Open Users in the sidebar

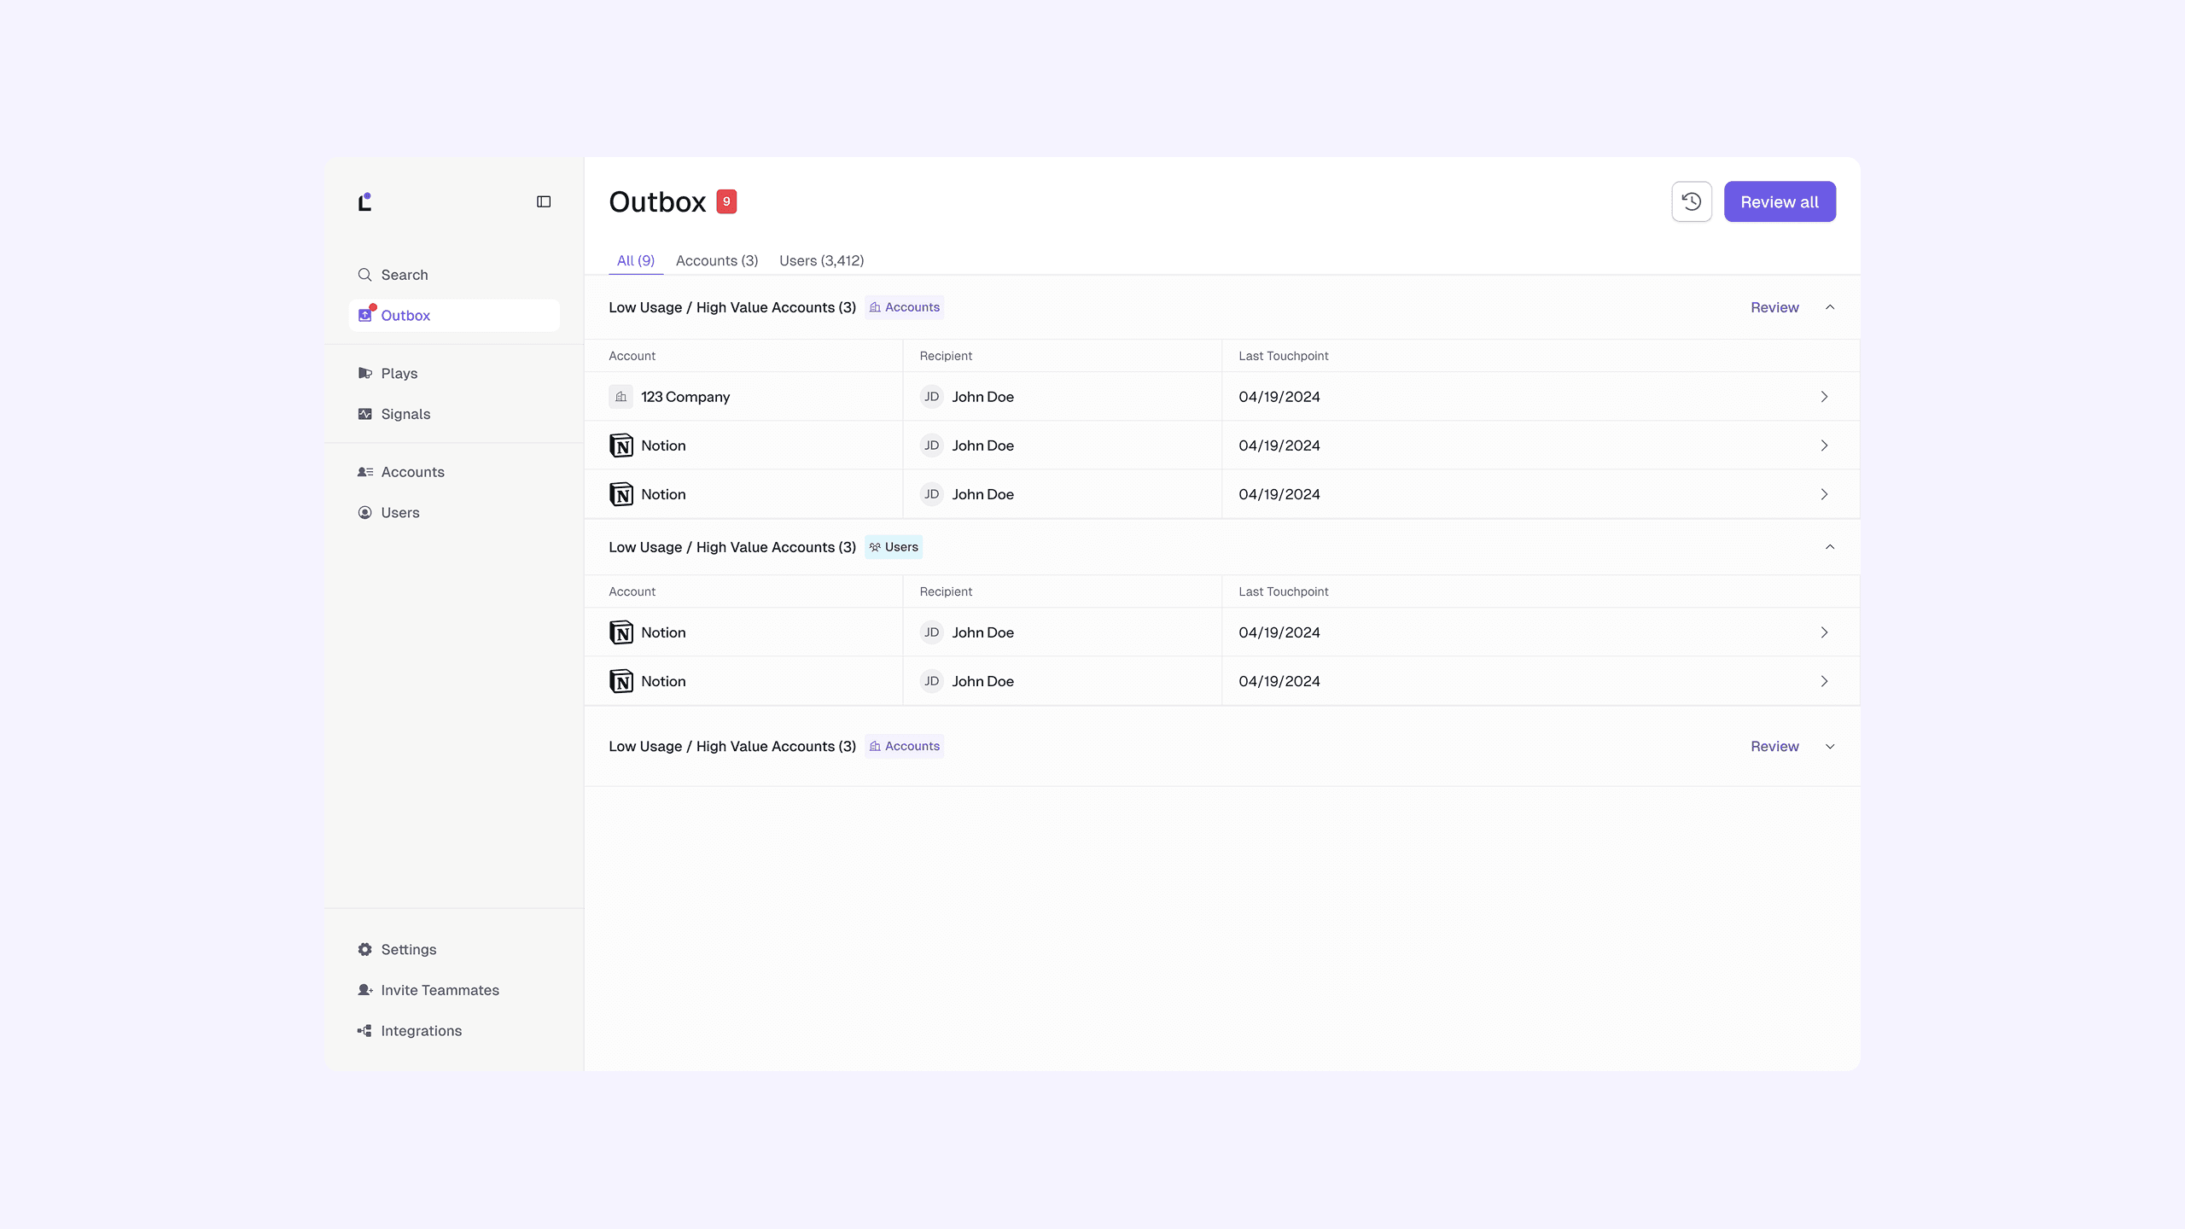399,512
